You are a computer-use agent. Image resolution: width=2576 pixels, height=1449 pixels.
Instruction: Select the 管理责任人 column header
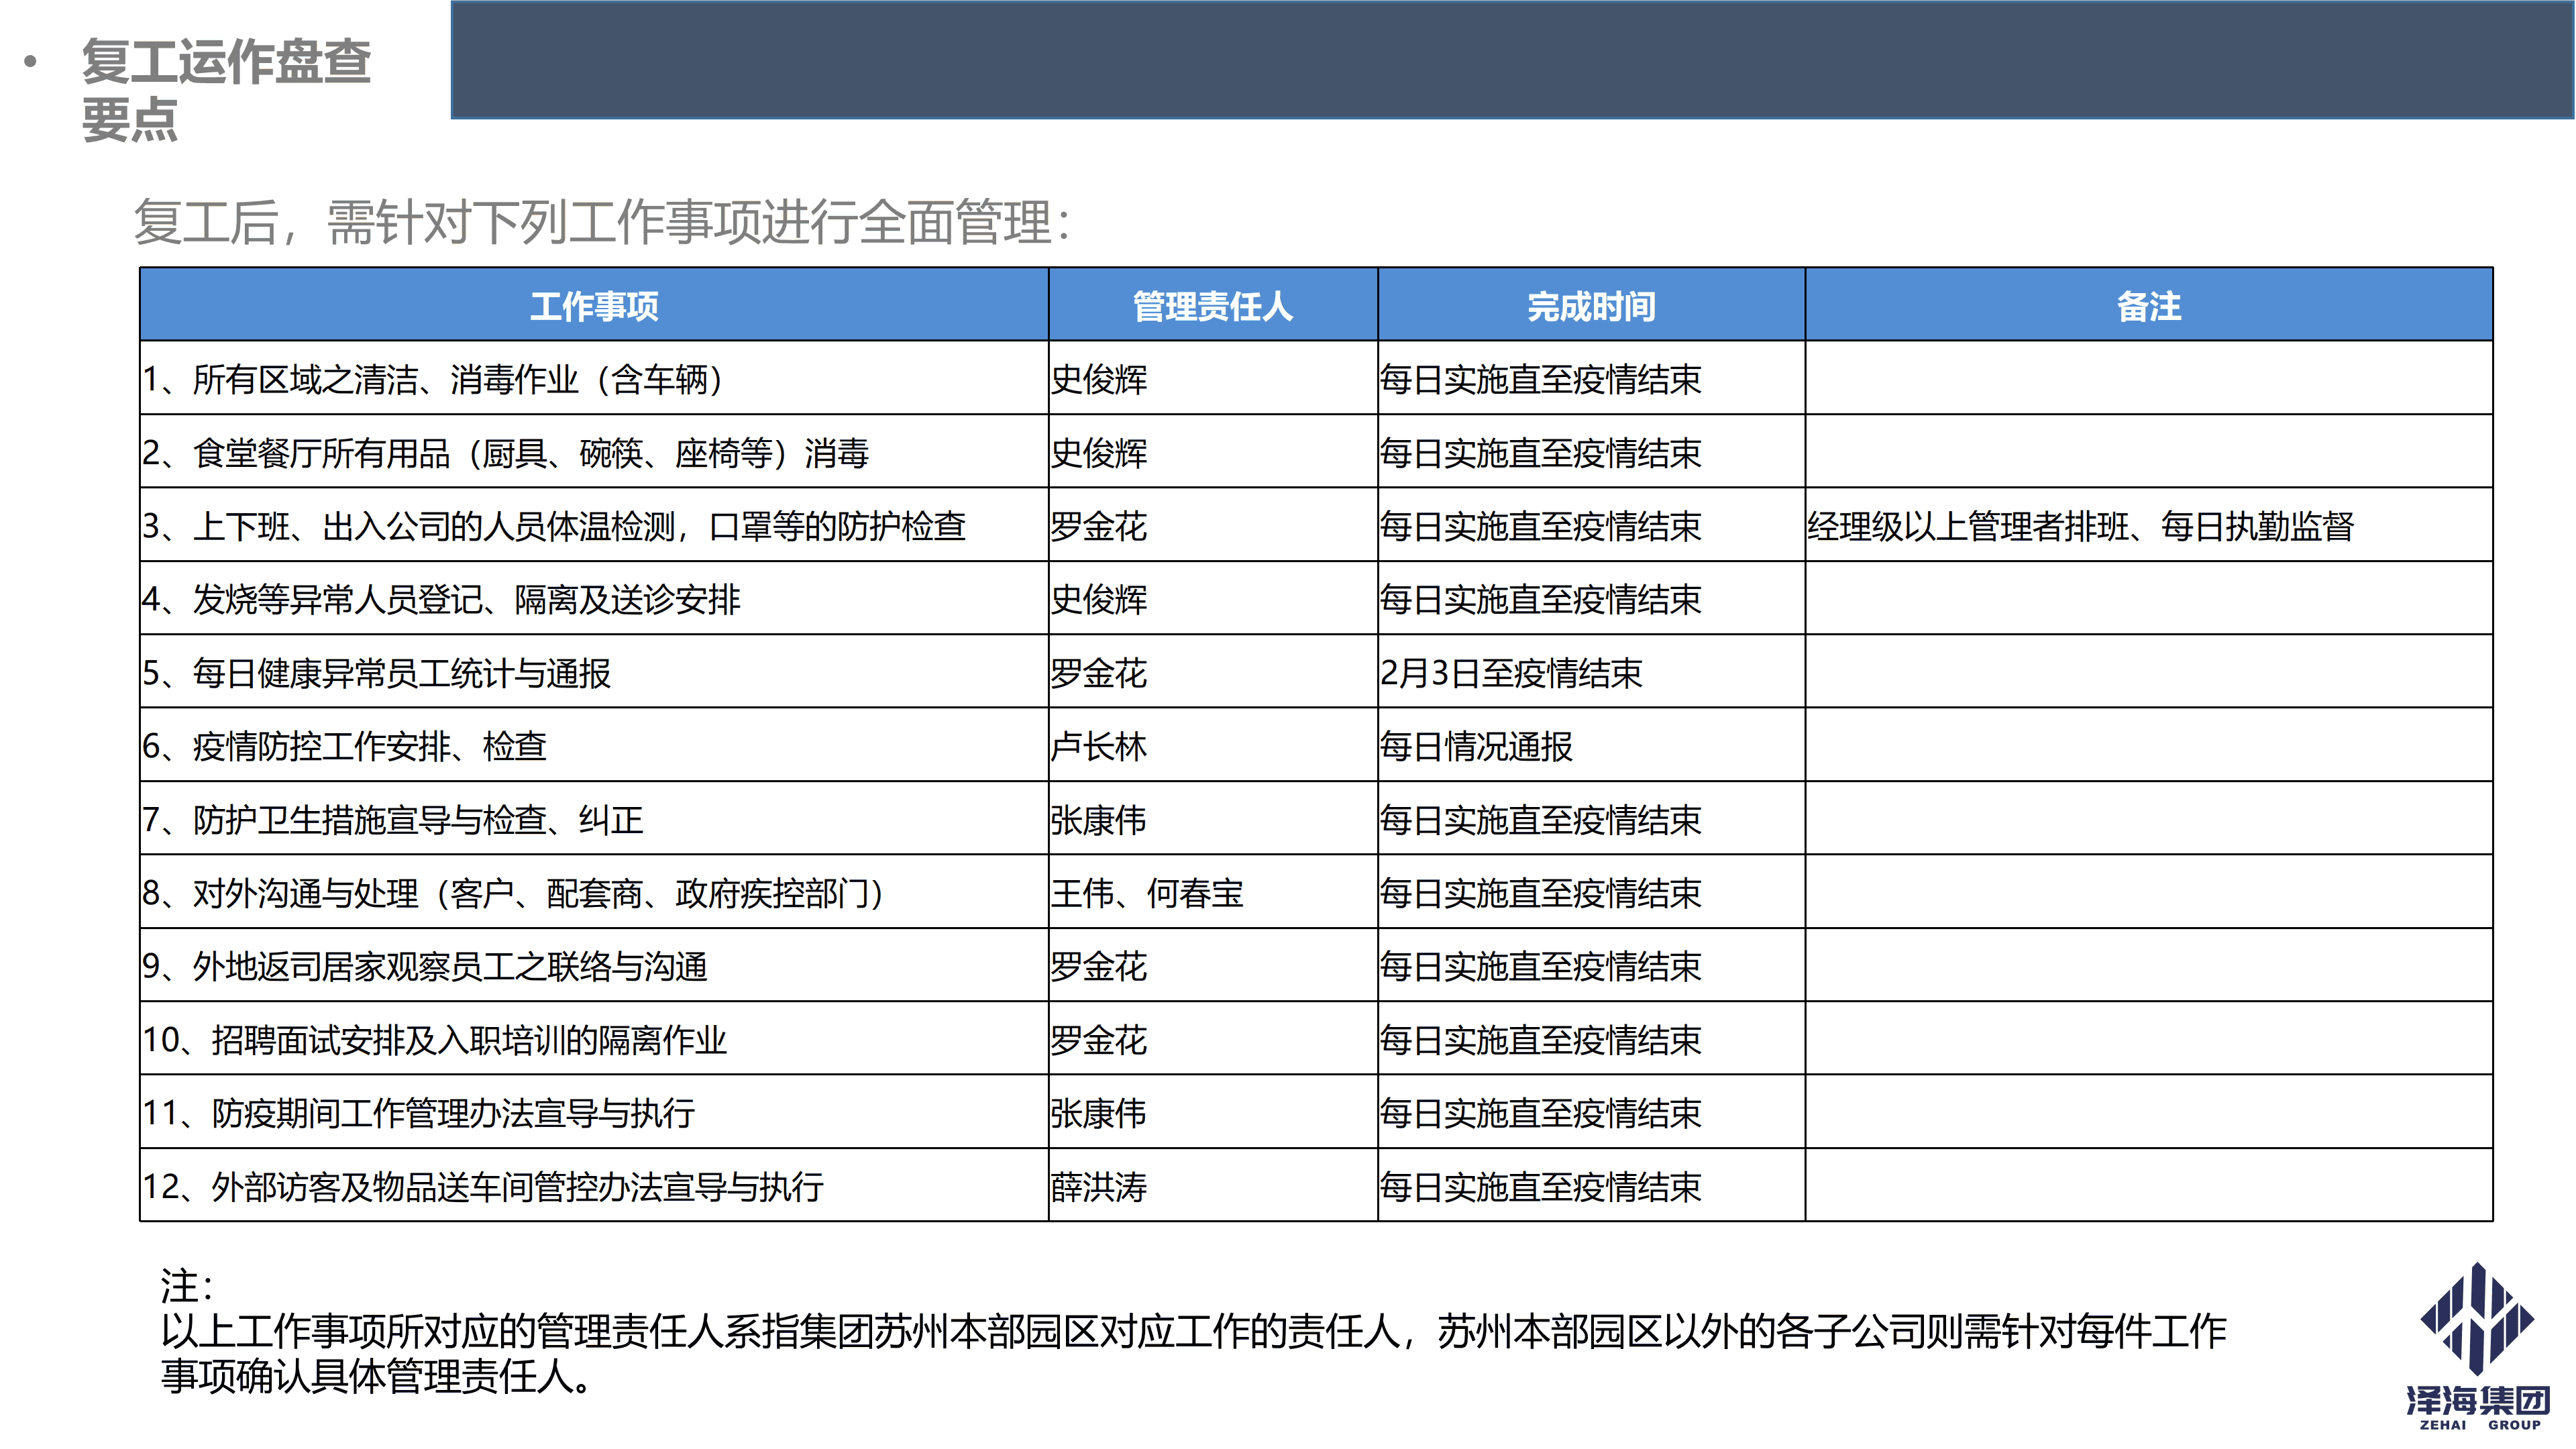1212,306
